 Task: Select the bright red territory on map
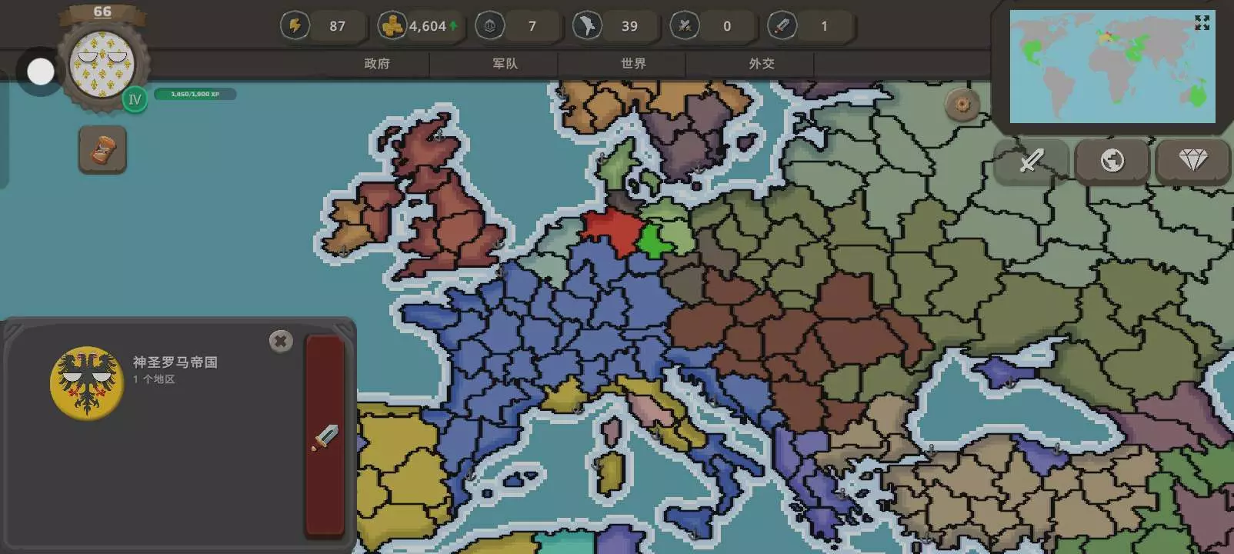pyautogui.click(x=615, y=229)
